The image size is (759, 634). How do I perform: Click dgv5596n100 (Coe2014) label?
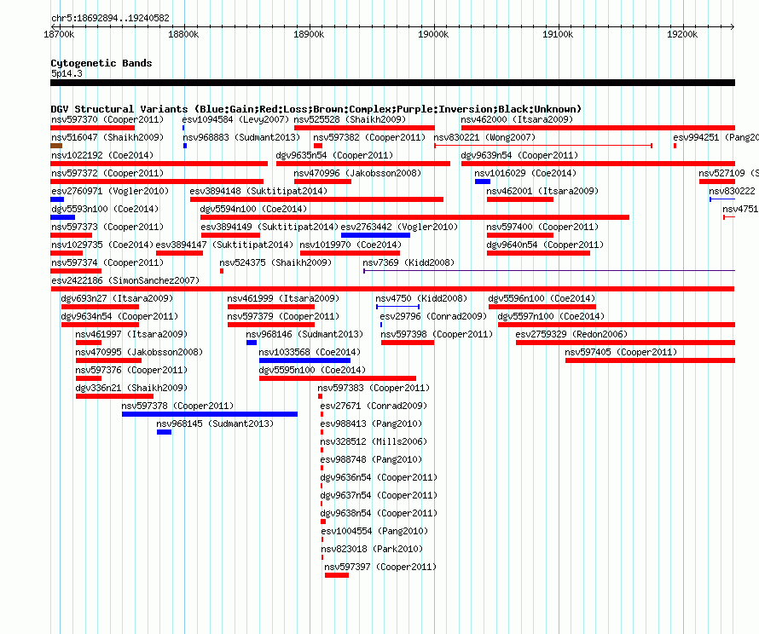click(x=542, y=298)
